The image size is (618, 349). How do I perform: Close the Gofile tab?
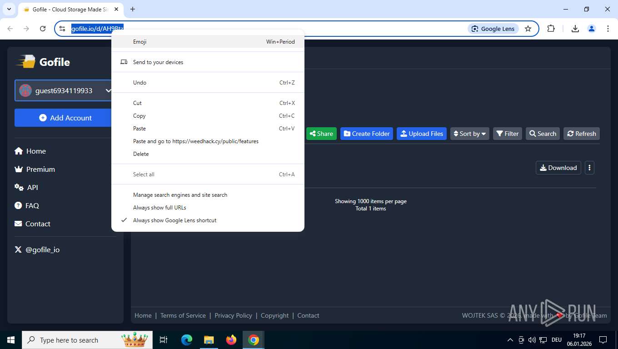pos(117,10)
